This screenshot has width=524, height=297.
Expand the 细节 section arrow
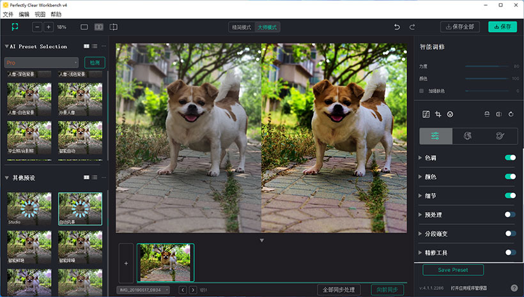[420, 195]
